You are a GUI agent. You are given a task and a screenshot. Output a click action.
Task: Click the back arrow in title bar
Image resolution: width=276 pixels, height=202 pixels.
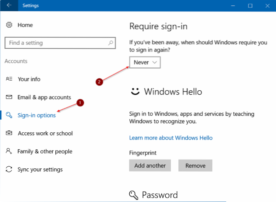pos(9,6)
